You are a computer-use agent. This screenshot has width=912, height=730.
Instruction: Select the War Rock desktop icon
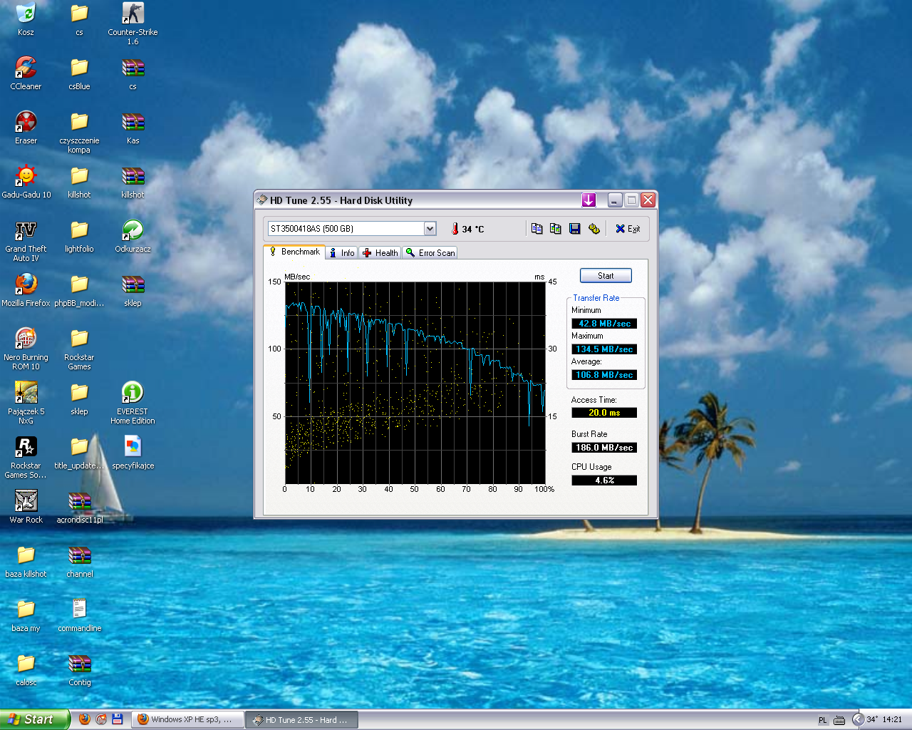point(26,507)
